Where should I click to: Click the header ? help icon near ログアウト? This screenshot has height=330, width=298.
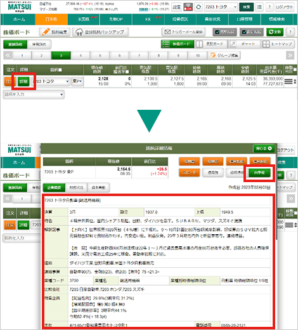[269, 7]
